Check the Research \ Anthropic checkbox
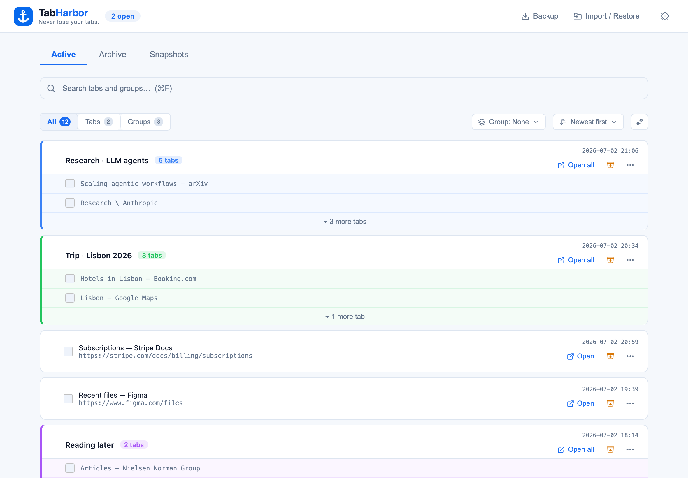The height and width of the screenshot is (478, 688). 70,203
